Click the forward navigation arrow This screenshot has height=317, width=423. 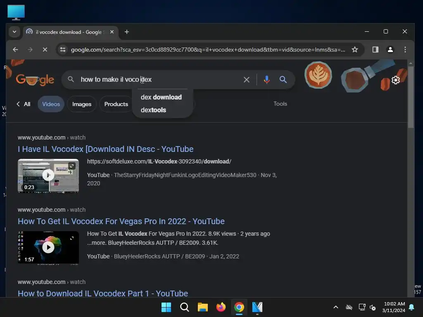pyautogui.click(x=30, y=50)
